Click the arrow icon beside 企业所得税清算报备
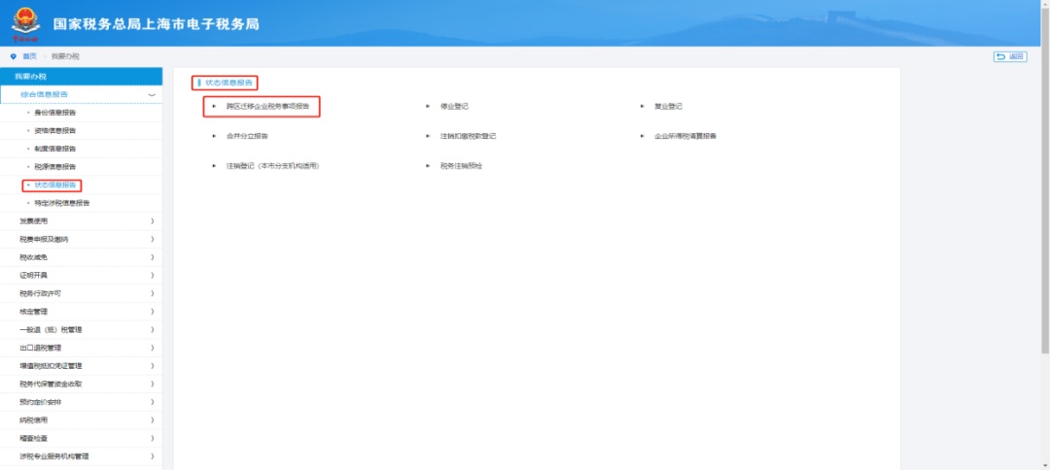1050x470 pixels. click(643, 136)
